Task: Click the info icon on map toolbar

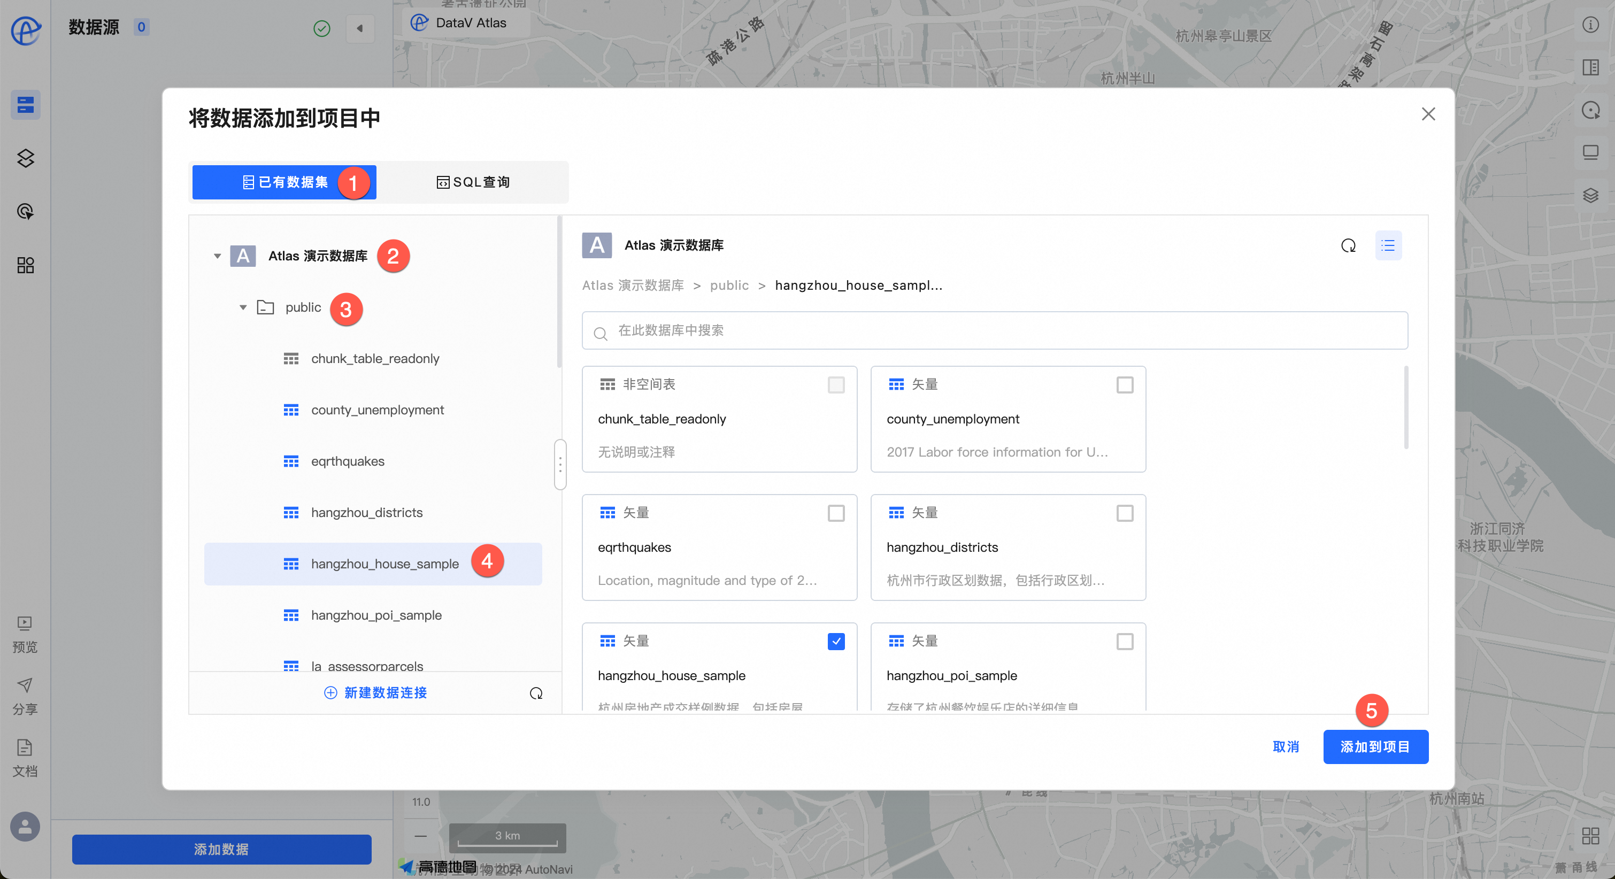Action: pyautogui.click(x=1590, y=25)
